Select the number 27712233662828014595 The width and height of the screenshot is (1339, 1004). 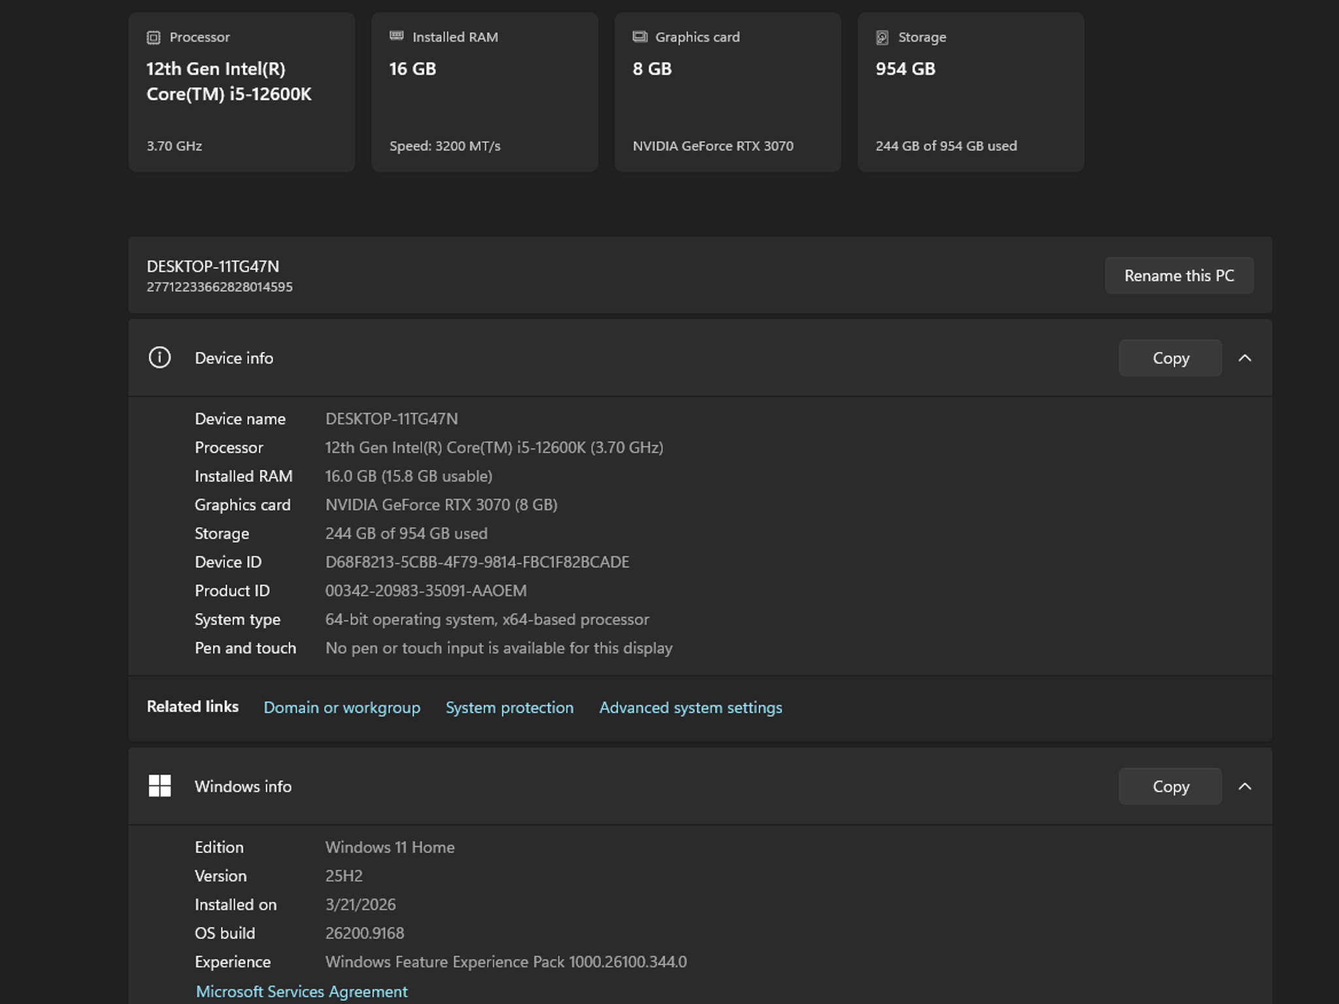tap(220, 287)
